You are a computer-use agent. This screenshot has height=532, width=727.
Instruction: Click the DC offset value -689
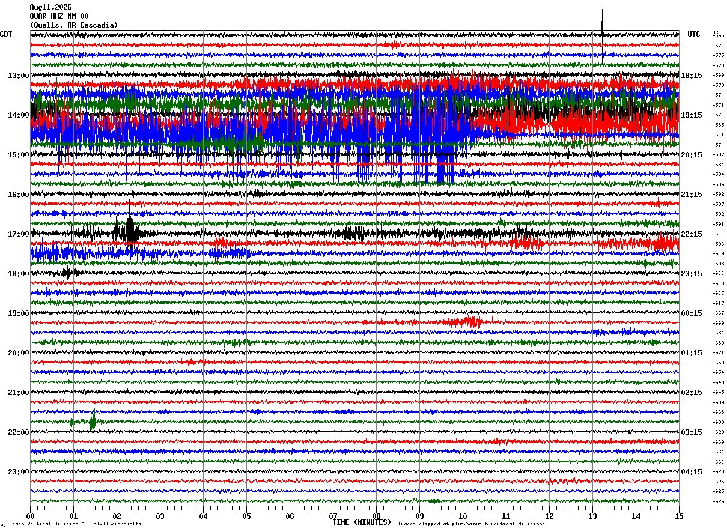pos(718,342)
